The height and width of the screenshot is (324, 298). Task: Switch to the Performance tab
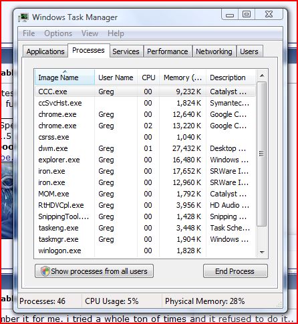click(168, 51)
